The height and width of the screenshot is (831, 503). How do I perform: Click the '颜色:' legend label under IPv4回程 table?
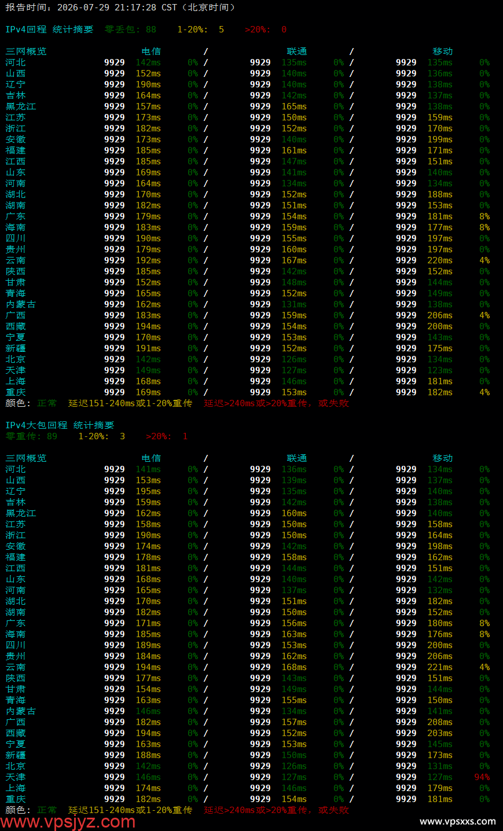(x=19, y=403)
